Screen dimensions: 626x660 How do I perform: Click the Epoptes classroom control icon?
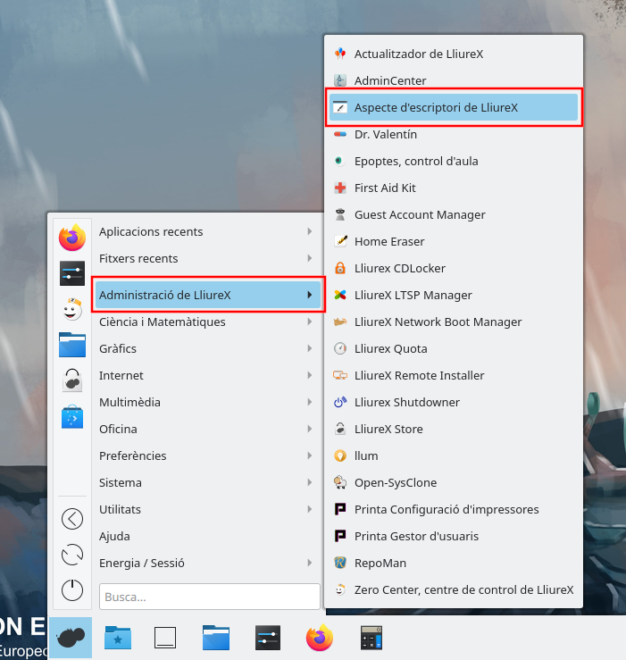point(339,162)
